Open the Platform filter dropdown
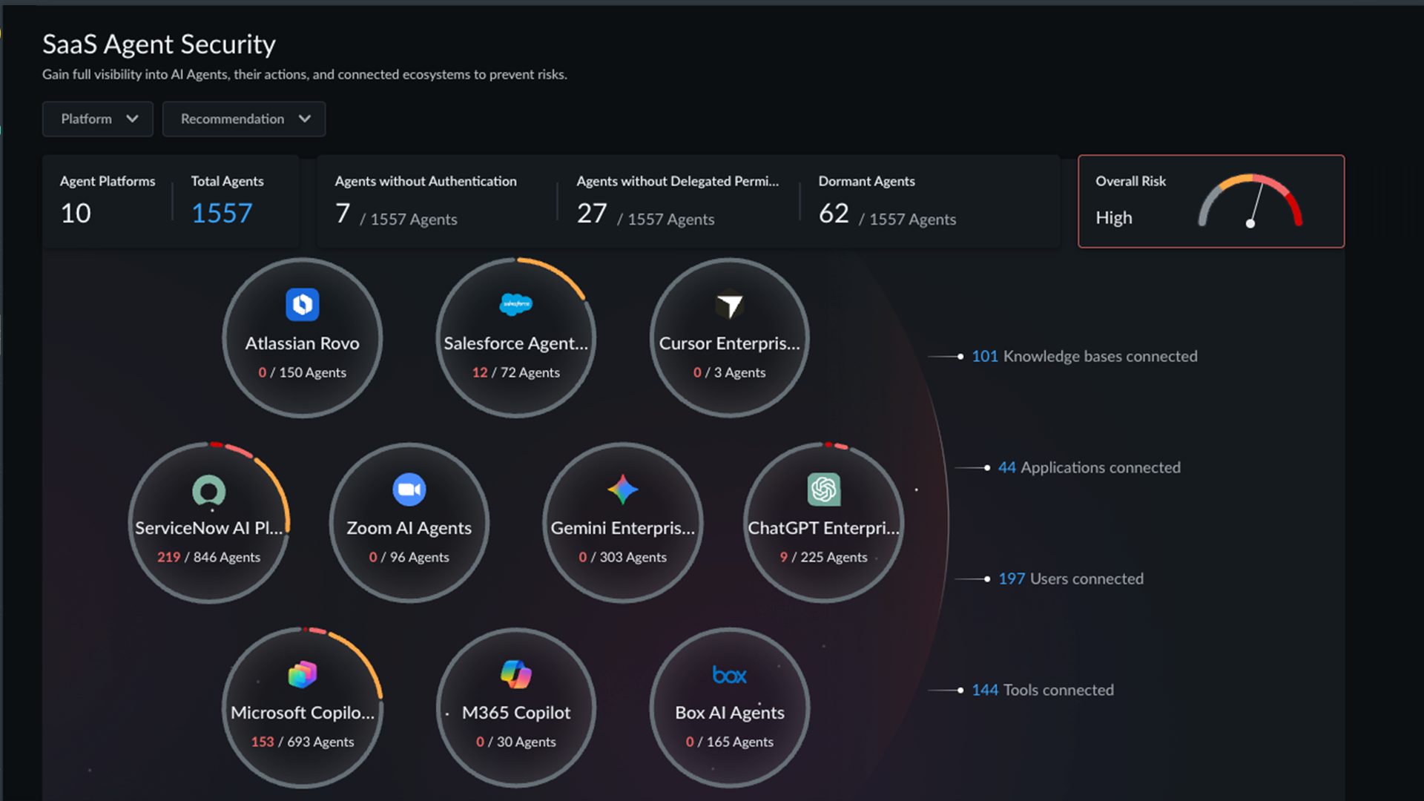 (x=98, y=119)
